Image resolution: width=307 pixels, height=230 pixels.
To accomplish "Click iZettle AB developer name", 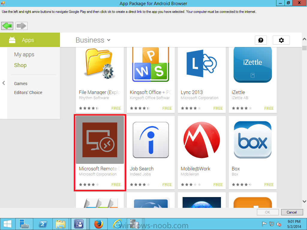I will [240, 98].
